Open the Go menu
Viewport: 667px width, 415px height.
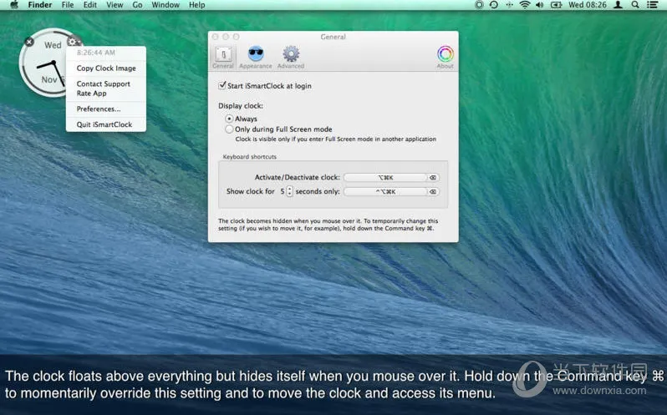coord(137,5)
